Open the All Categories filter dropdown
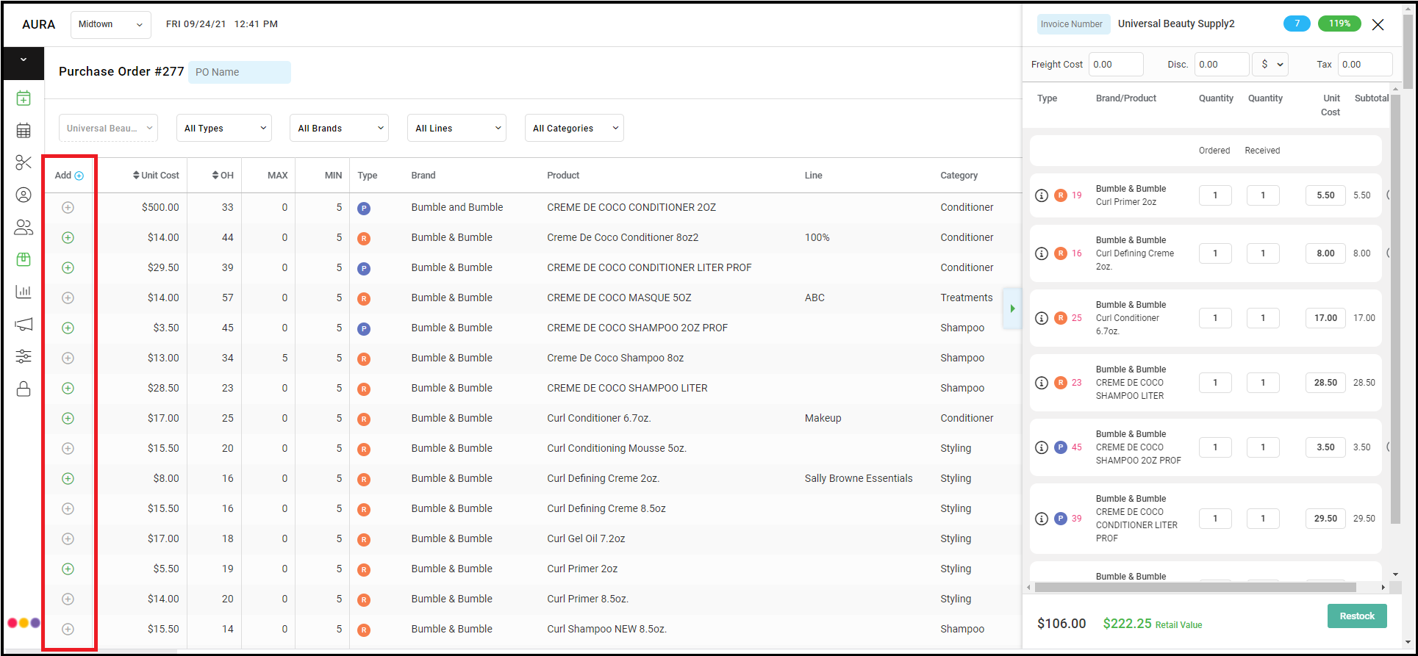 coord(574,129)
